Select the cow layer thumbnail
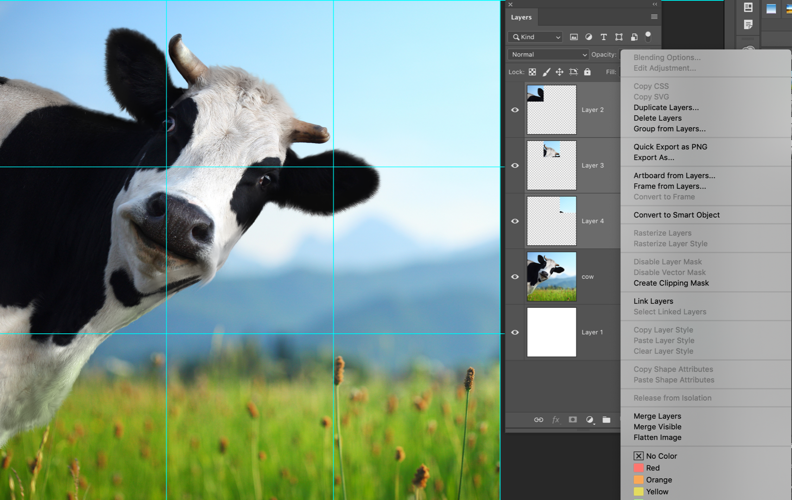792x500 pixels. tap(551, 276)
